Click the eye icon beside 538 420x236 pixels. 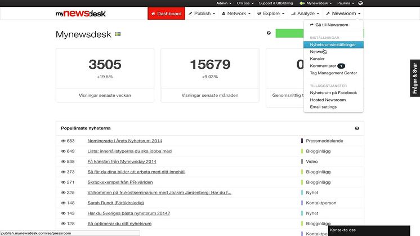[x=63, y=162]
